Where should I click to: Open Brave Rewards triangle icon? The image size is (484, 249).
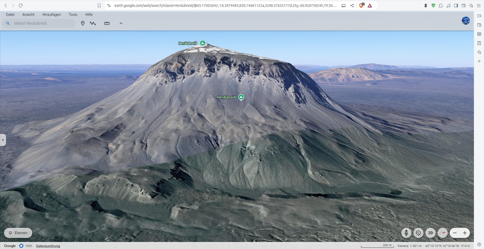coord(370,6)
